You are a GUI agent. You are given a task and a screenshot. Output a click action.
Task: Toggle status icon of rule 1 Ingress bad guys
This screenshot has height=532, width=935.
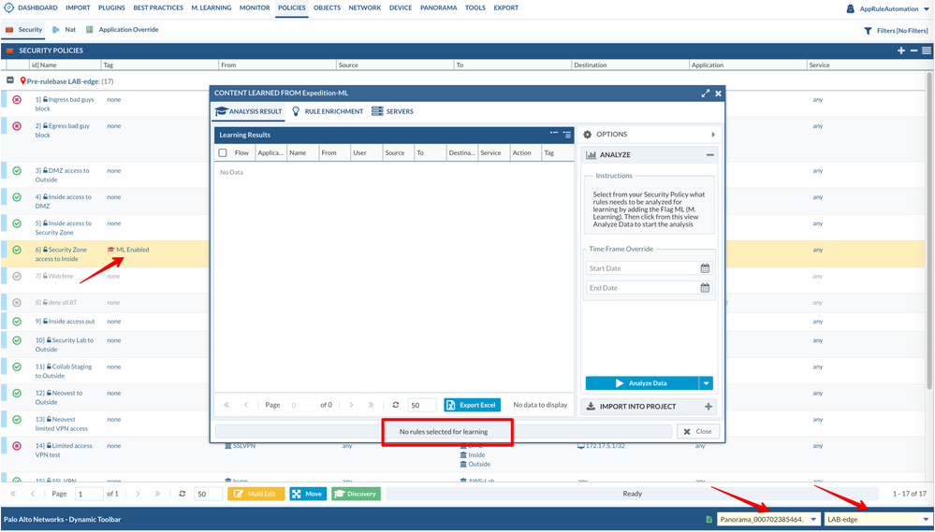click(x=17, y=100)
